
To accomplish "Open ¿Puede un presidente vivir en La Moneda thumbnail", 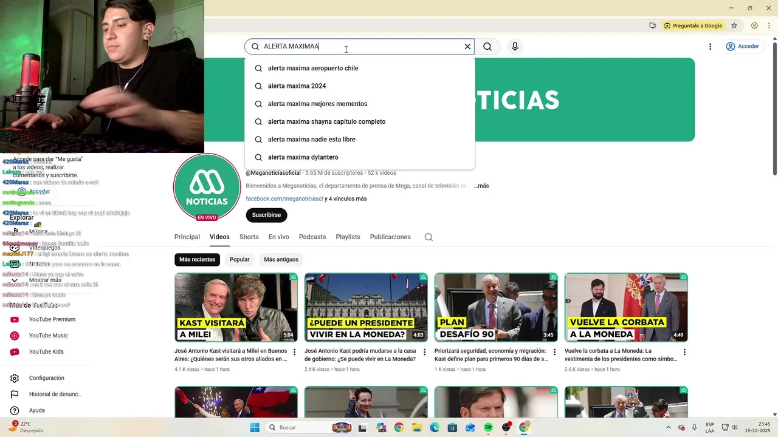I will click(366, 307).
